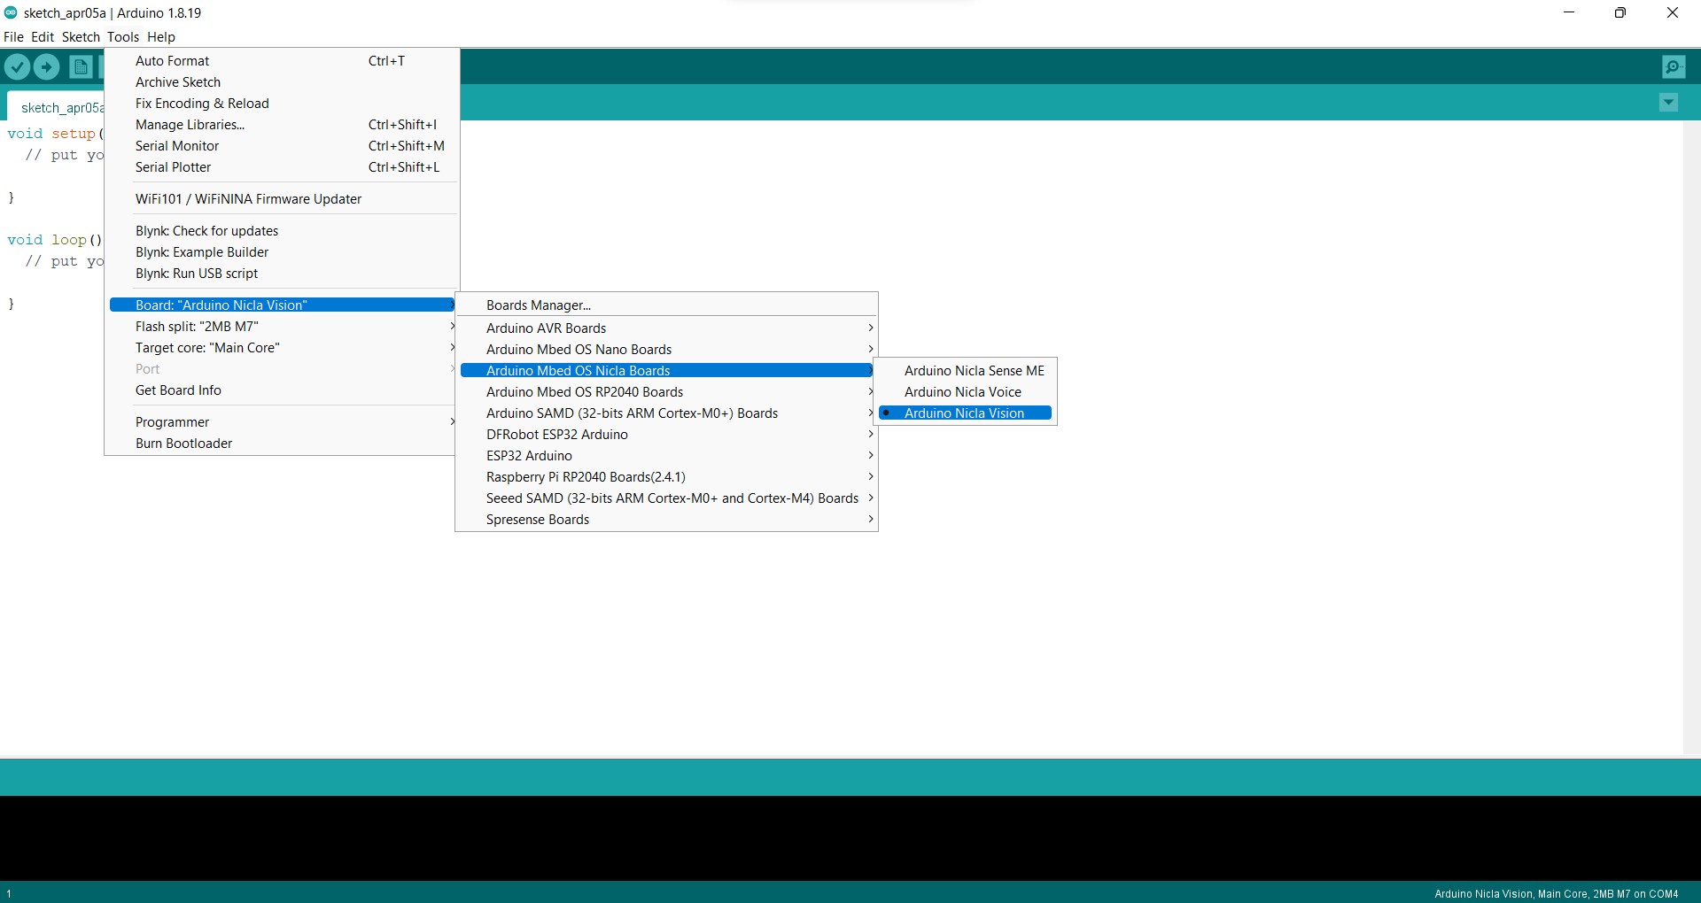Expand Seeed SAMD Boards submenu
Screen dimensions: 1701x903
coord(666,498)
